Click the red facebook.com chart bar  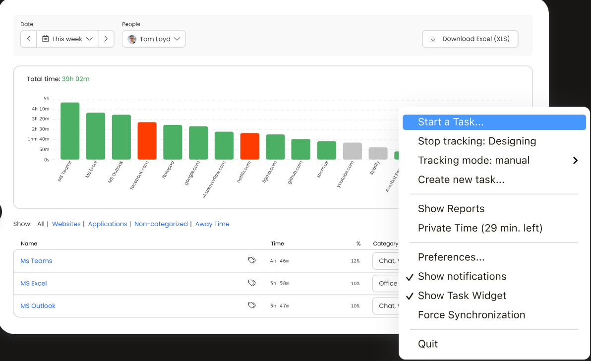pos(147,141)
